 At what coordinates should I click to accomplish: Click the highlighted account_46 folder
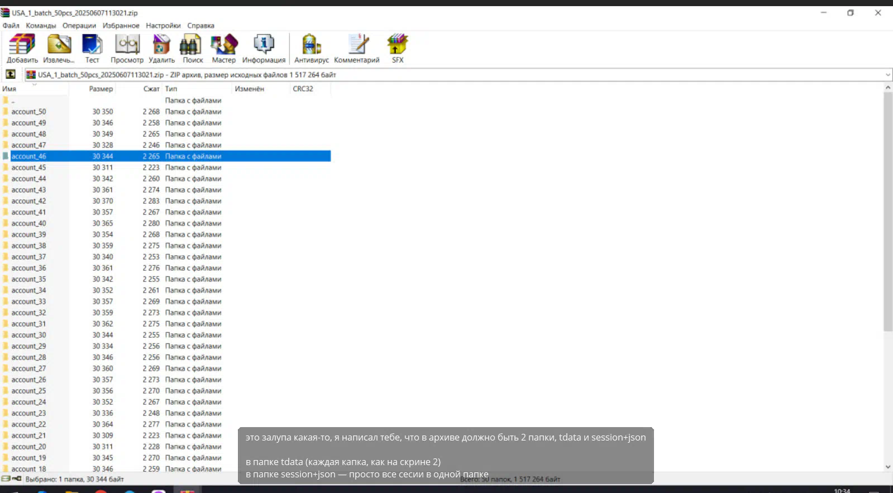click(166, 156)
